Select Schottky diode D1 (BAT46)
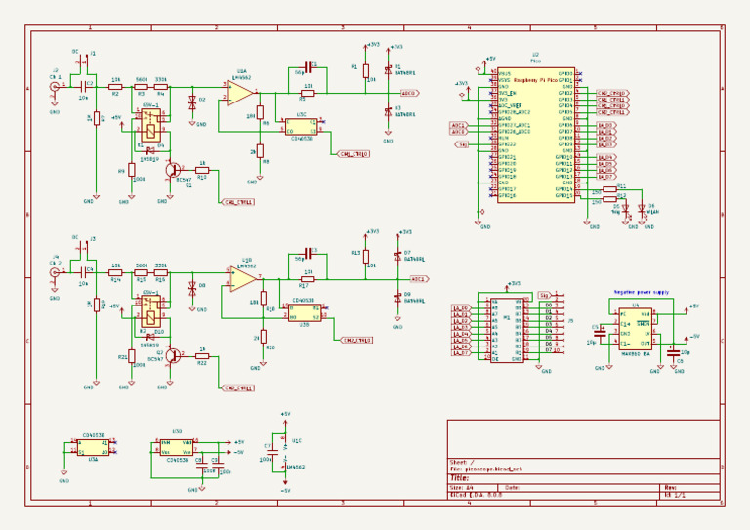The height and width of the screenshot is (530, 750). coord(388,70)
